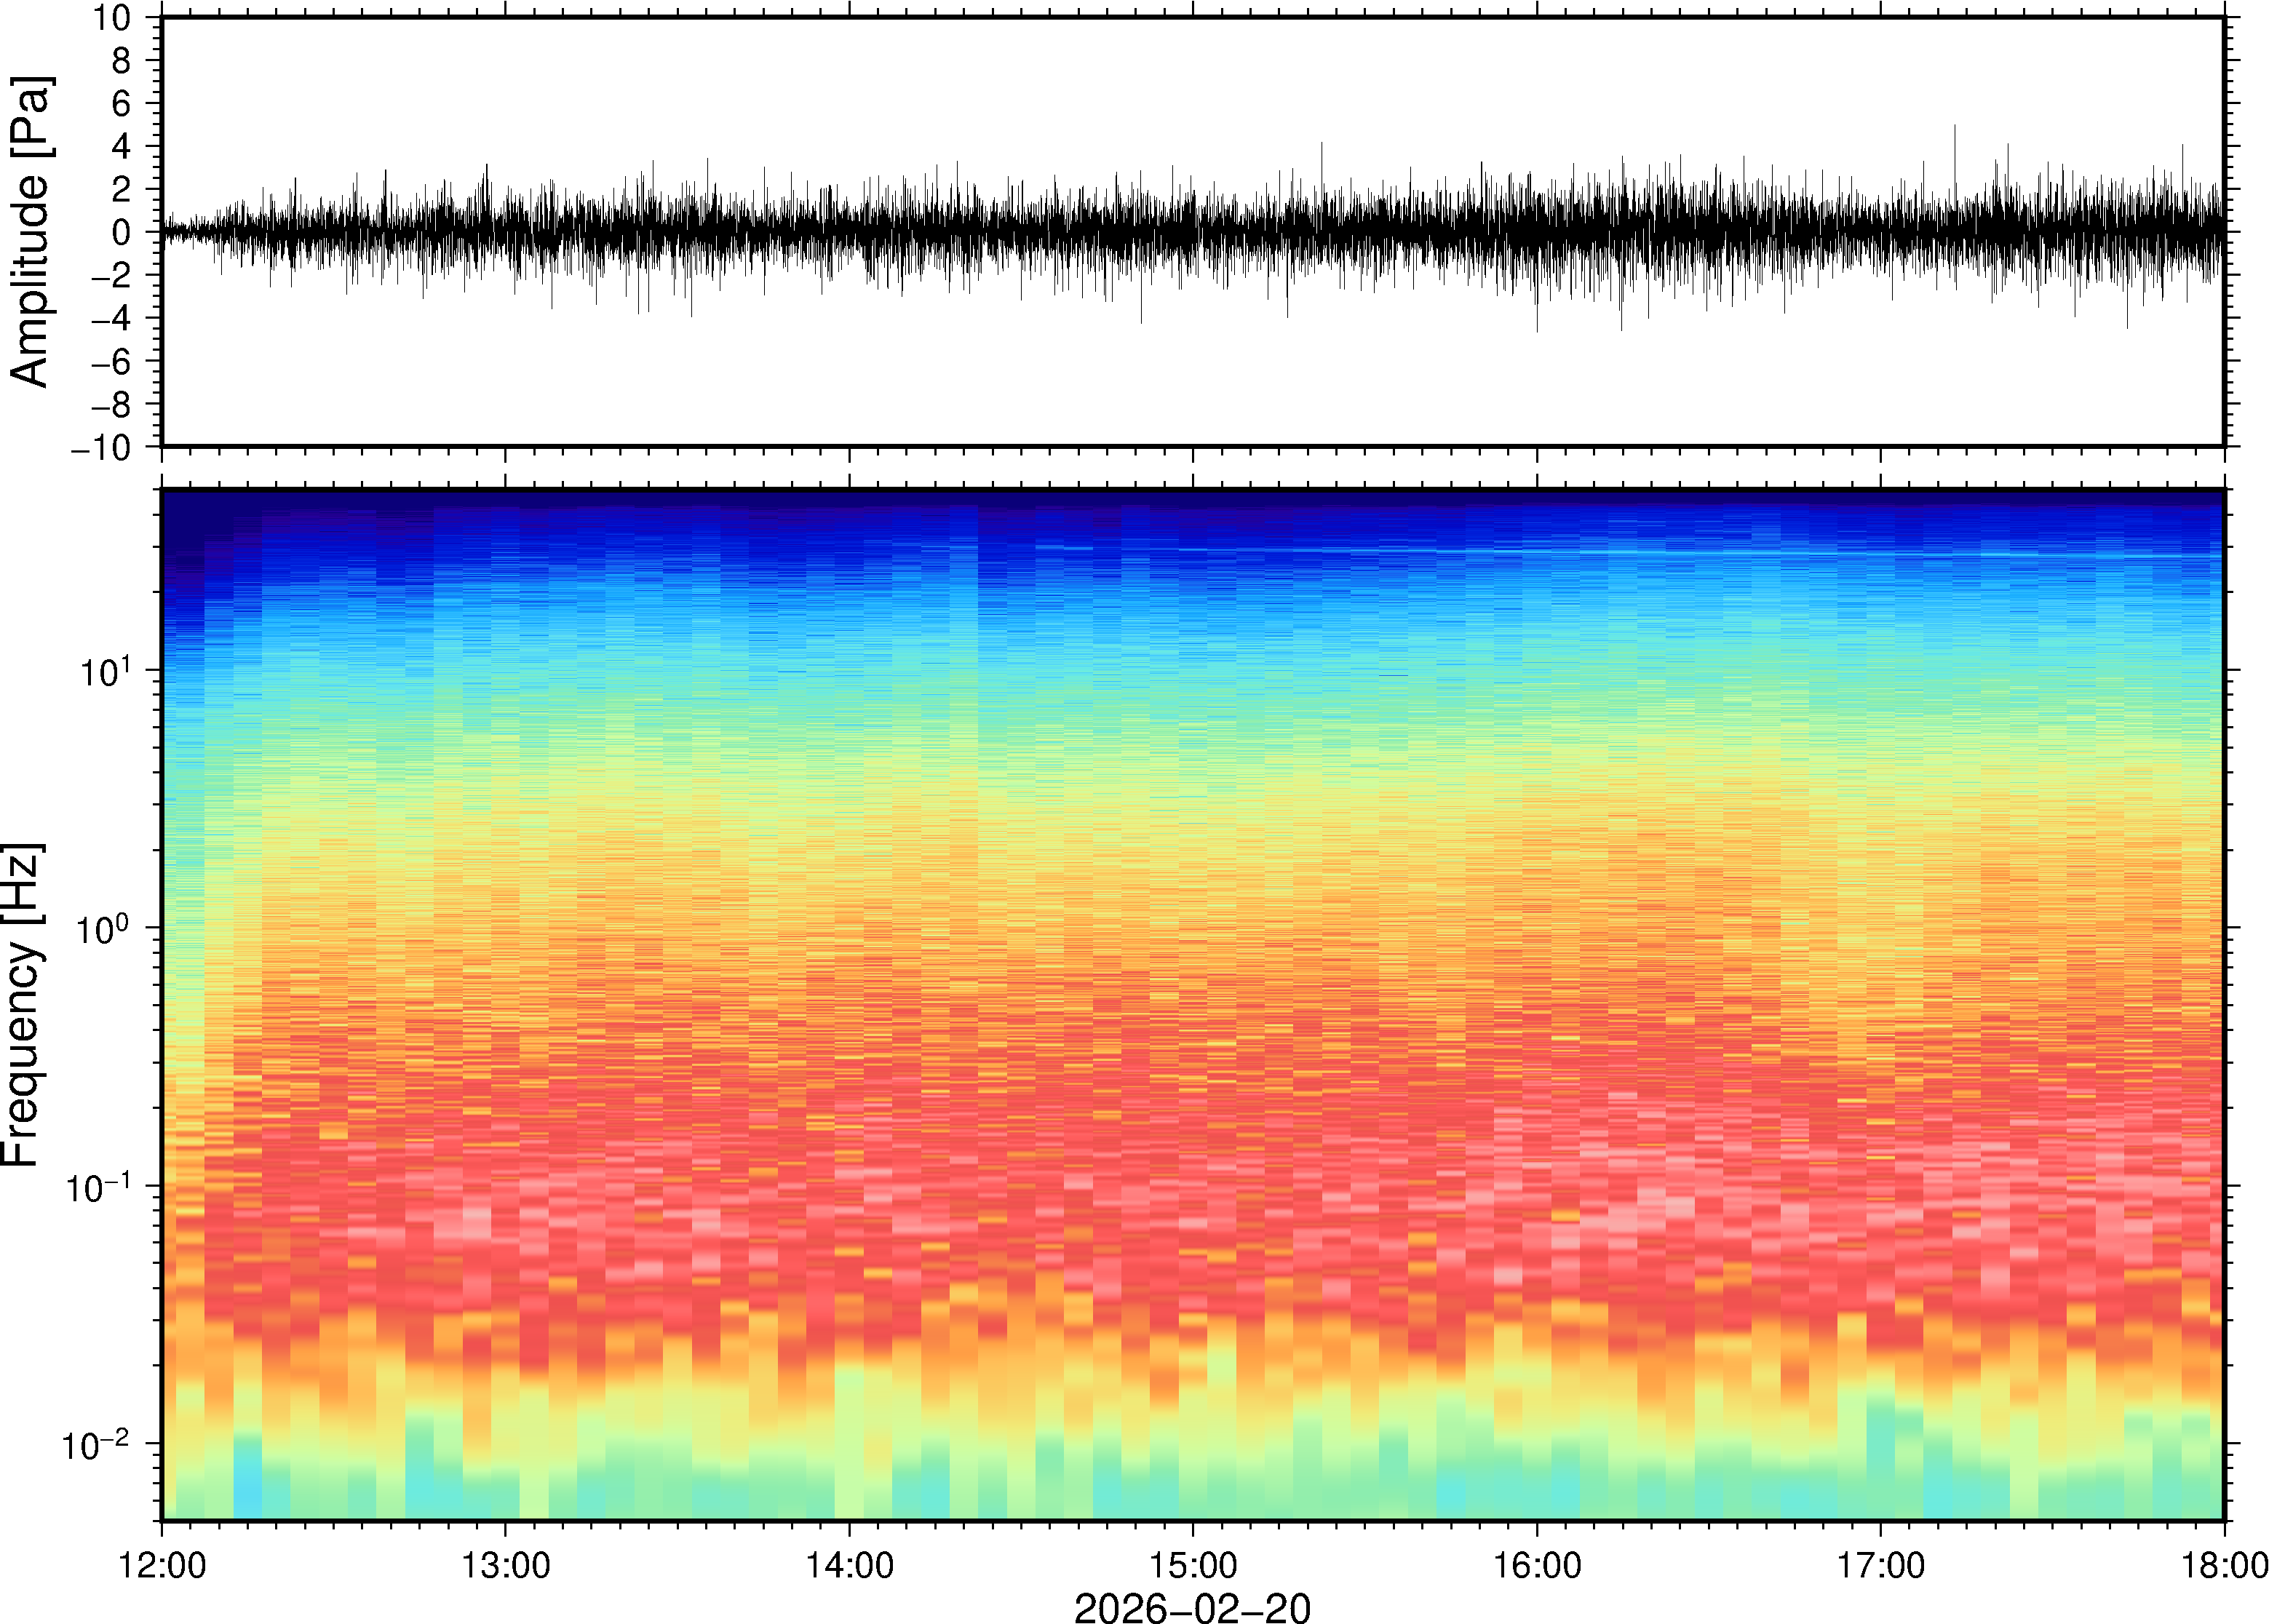The image size is (2269, 1624).
Task: Click the 0 amplitude tick label
Action: point(122,233)
